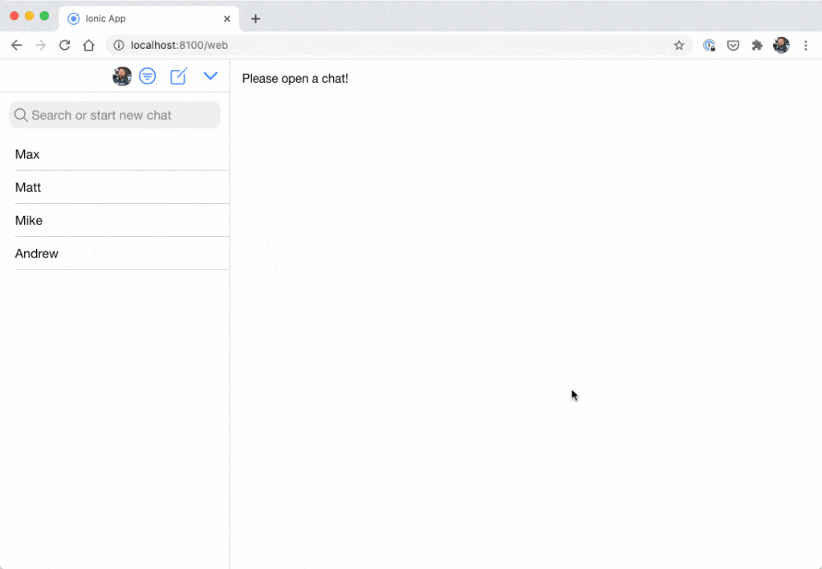Image resolution: width=822 pixels, height=569 pixels.
Task: Open the browser Extensions puzzle menu
Action: [x=757, y=46]
